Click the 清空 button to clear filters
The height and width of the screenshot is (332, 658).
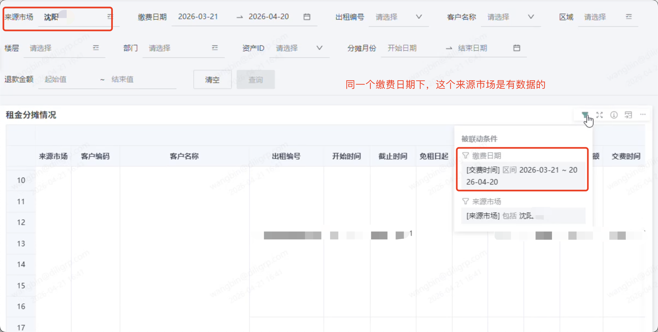212,79
